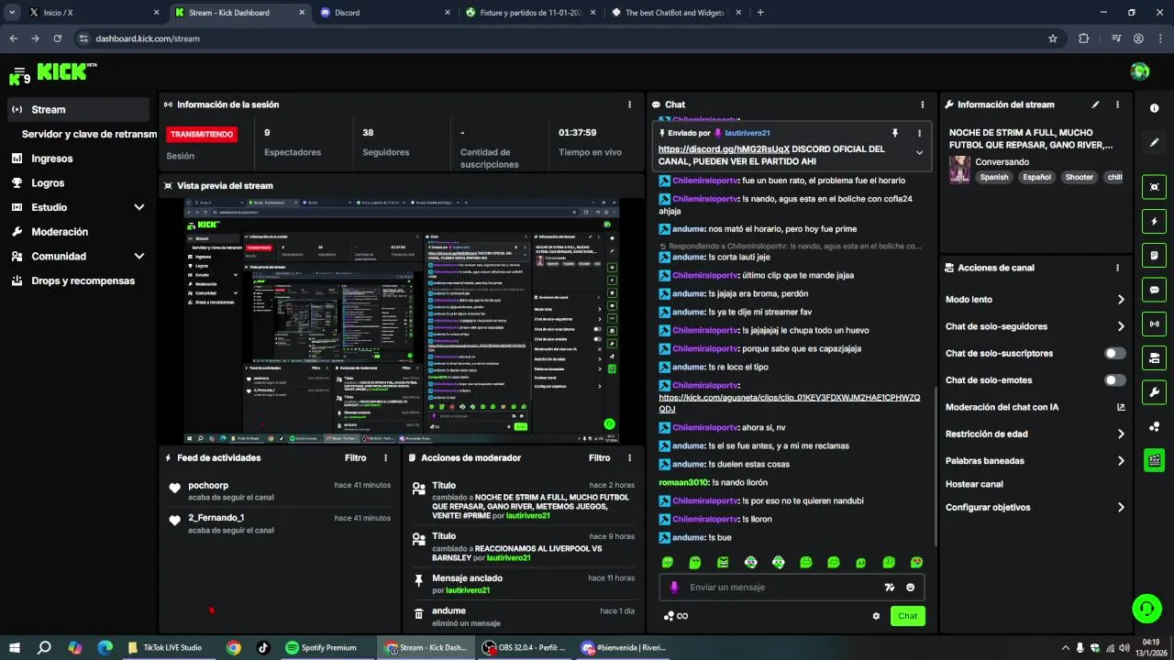This screenshot has height=660, width=1174.
Task: Open Moderación del chat con IA external link
Action: tap(1121, 407)
